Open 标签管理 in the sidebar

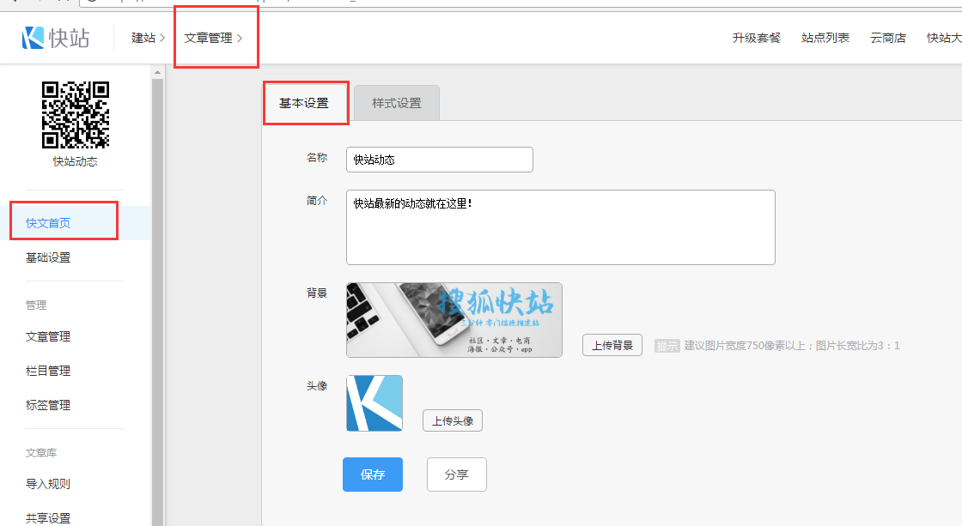pyautogui.click(x=48, y=405)
